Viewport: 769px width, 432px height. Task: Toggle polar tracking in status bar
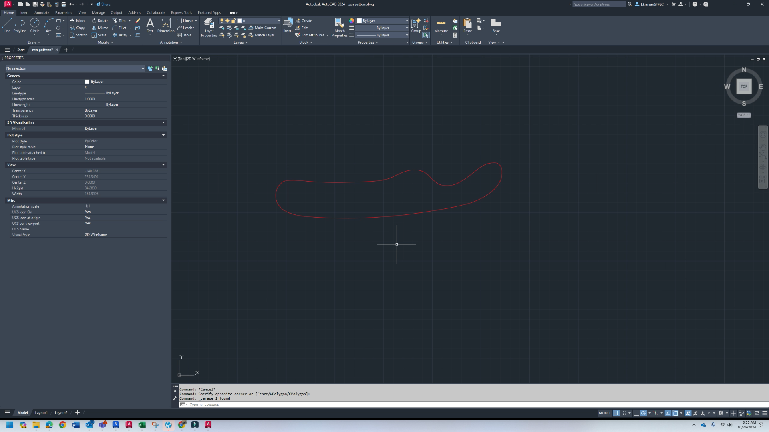tap(644, 413)
